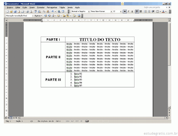Open the font size 12 dropdown
The width and height of the screenshot is (178, 136).
121,11
